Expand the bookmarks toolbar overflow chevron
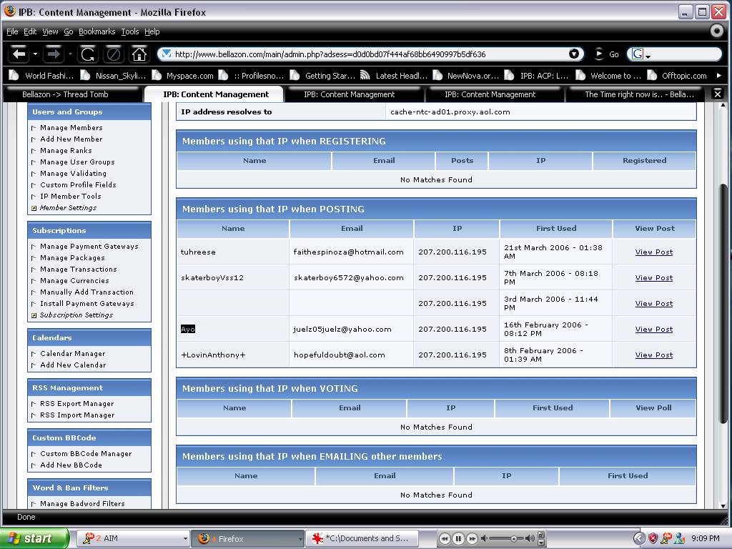 718,75
